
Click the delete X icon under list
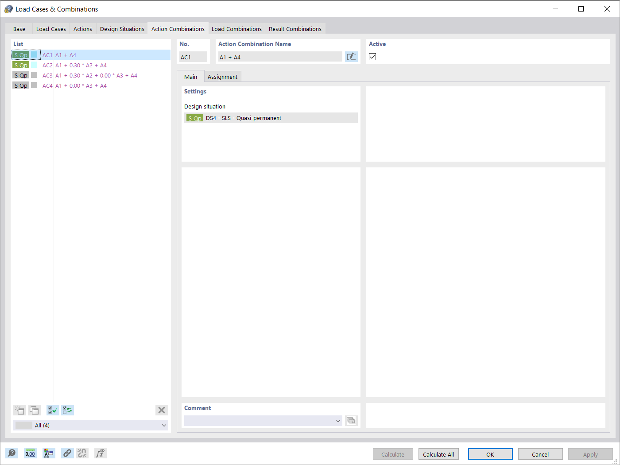click(162, 410)
